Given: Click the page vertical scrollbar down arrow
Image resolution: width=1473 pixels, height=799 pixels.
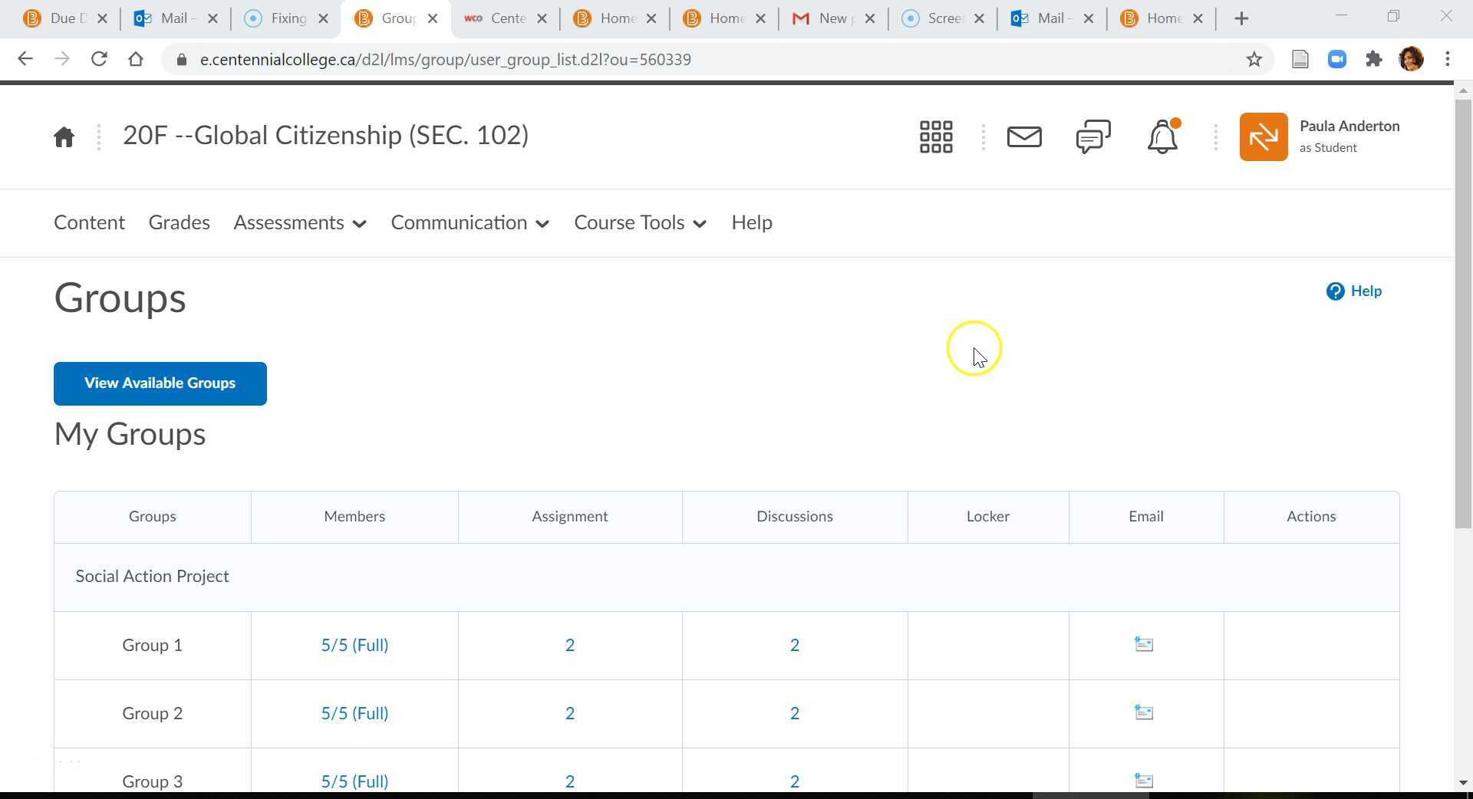Looking at the screenshot, I should 1462,782.
